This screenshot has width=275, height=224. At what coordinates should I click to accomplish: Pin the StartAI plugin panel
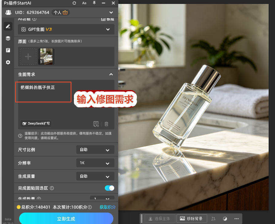point(94,3)
